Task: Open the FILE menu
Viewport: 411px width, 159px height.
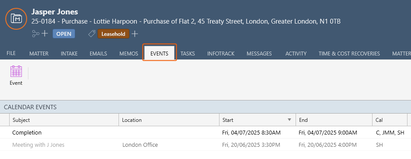Action: 11,53
